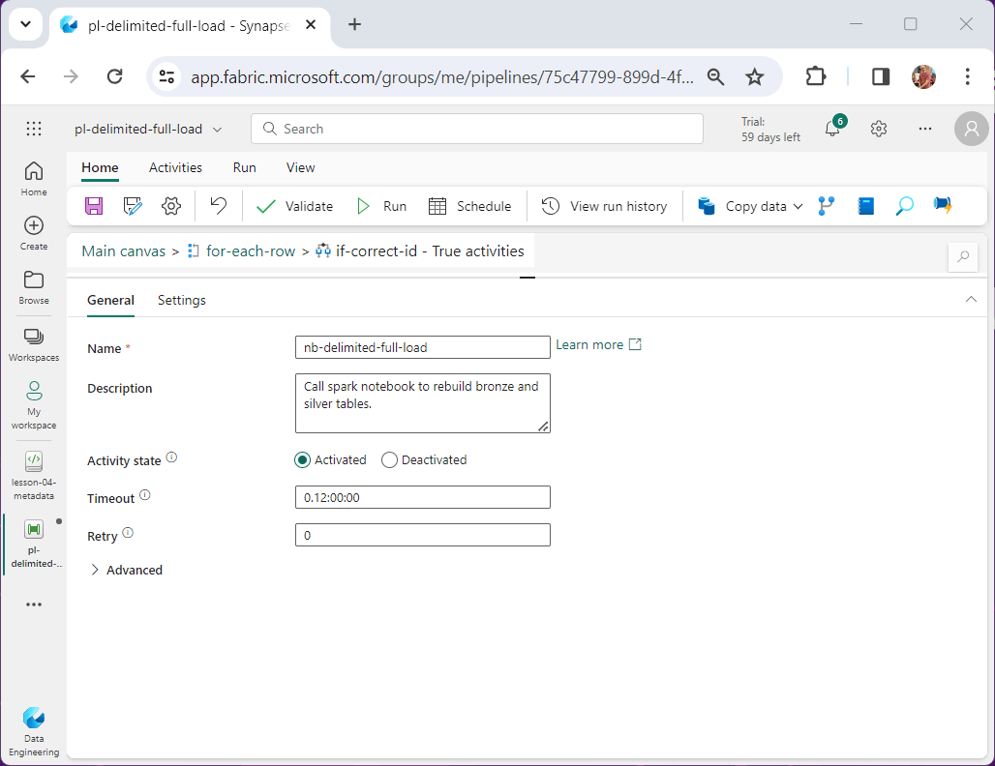Expand the Advanced section
Image resolution: width=995 pixels, height=766 pixels.
pyautogui.click(x=126, y=570)
